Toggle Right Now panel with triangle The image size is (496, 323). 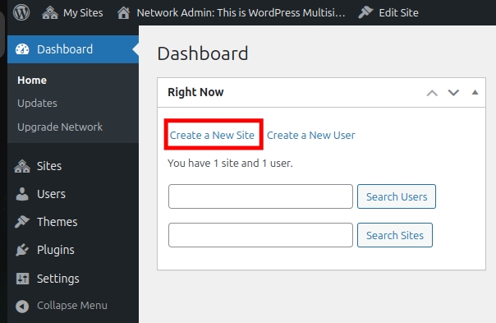pos(475,93)
